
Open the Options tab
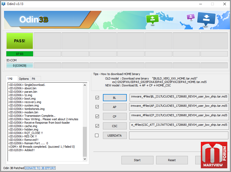point(24,79)
